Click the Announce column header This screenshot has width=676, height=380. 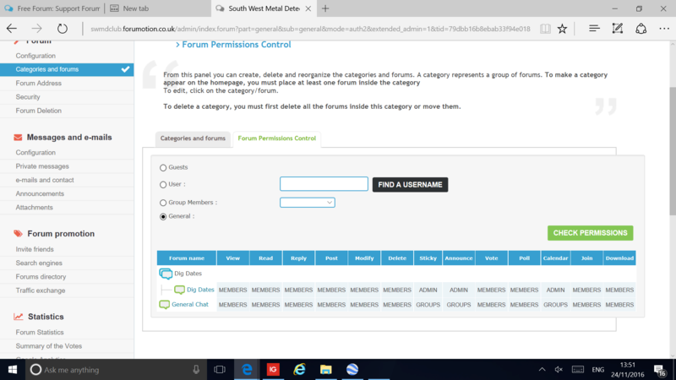(x=459, y=258)
